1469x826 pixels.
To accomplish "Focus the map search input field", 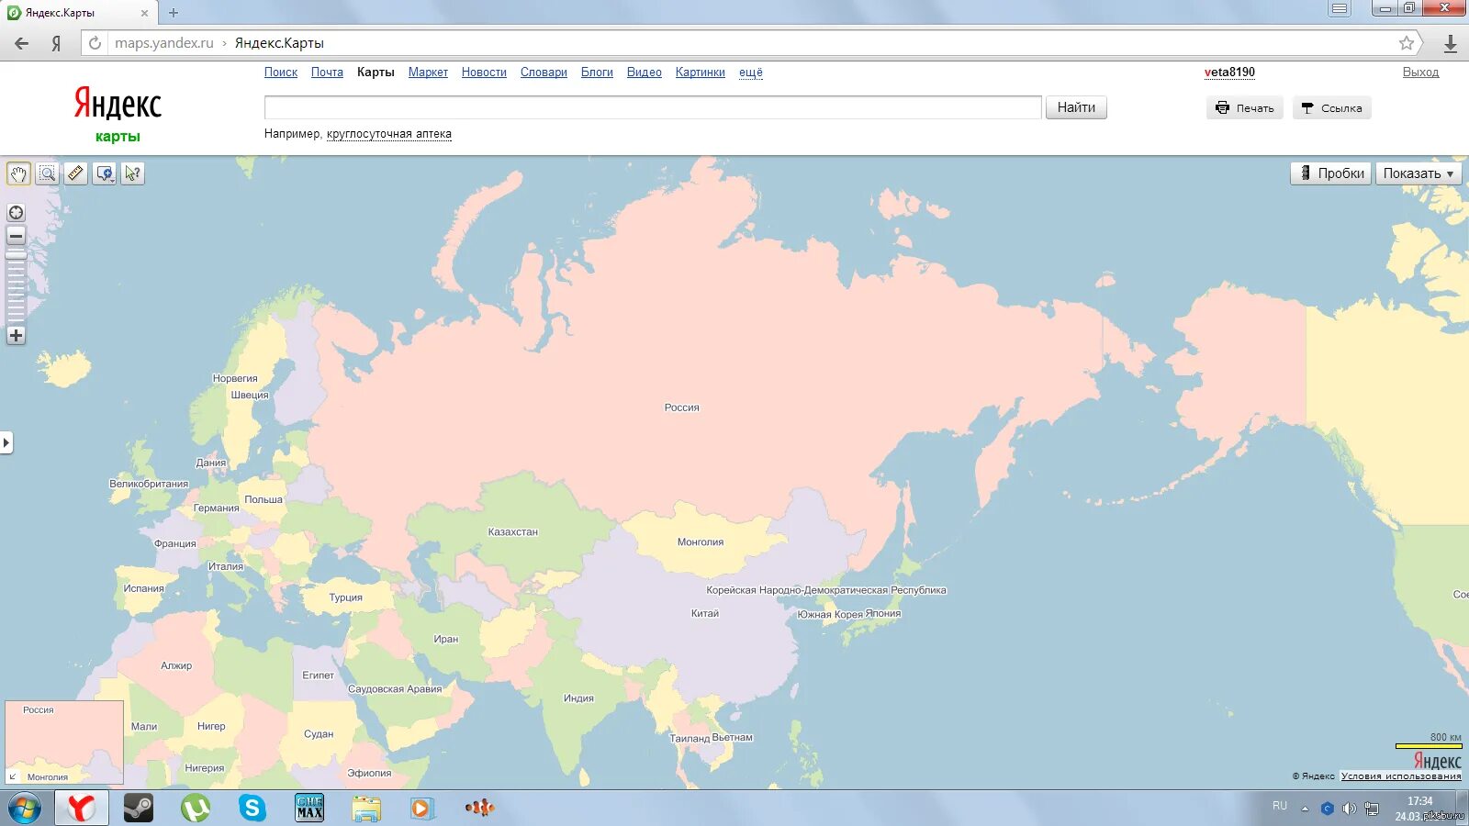I will click(653, 107).
